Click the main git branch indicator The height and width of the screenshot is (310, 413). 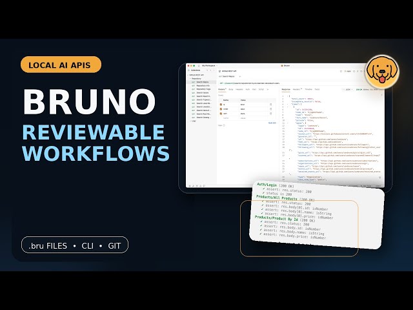[x=347, y=71]
